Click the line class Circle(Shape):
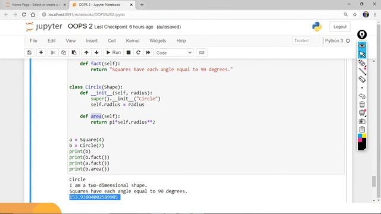Viewport: 381px width, 214px height. (96, 87)
